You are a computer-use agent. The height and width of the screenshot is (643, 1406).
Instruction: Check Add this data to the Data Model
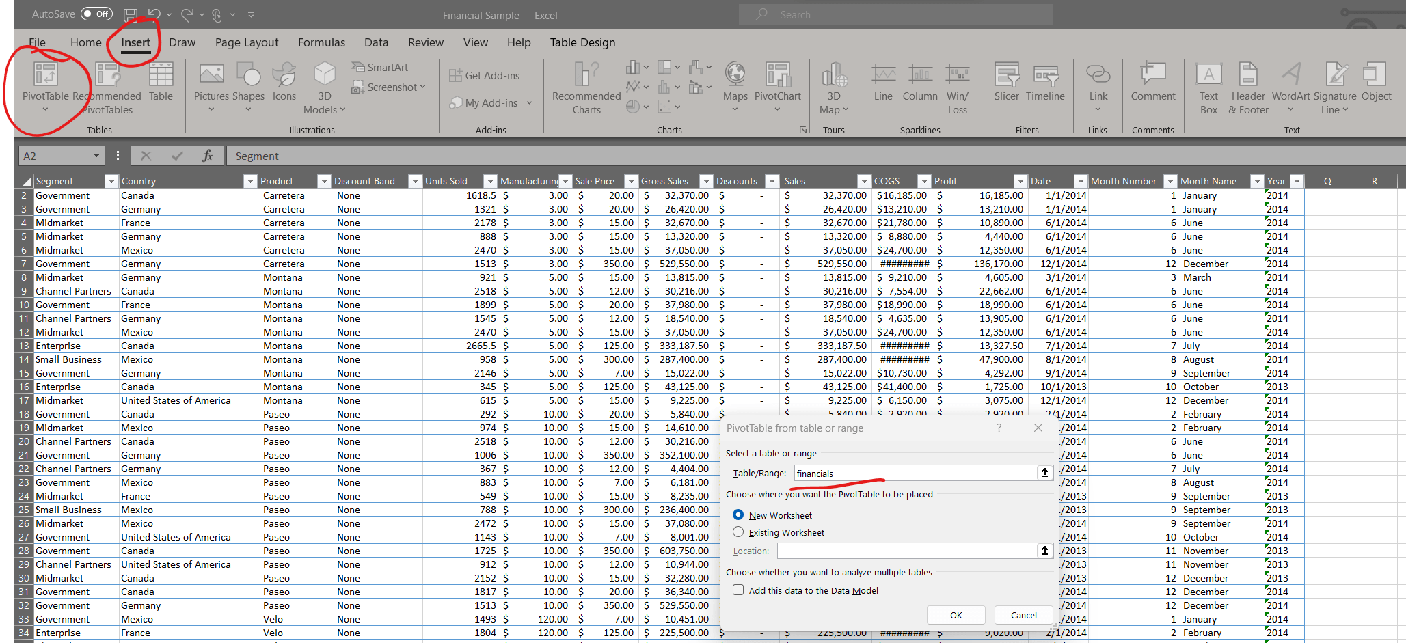738,590
